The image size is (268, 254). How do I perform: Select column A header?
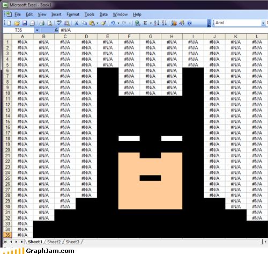tap(23, 37)
